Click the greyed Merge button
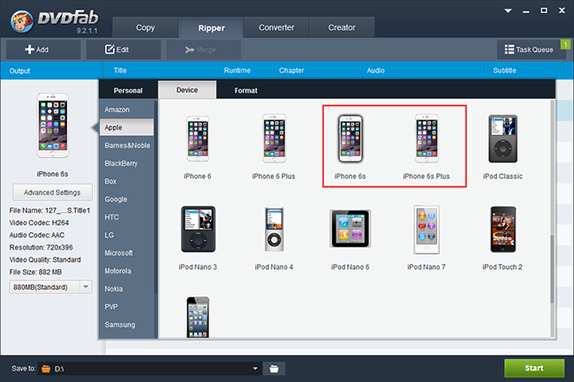Screen dimensions: 574x382 [203, 49]
